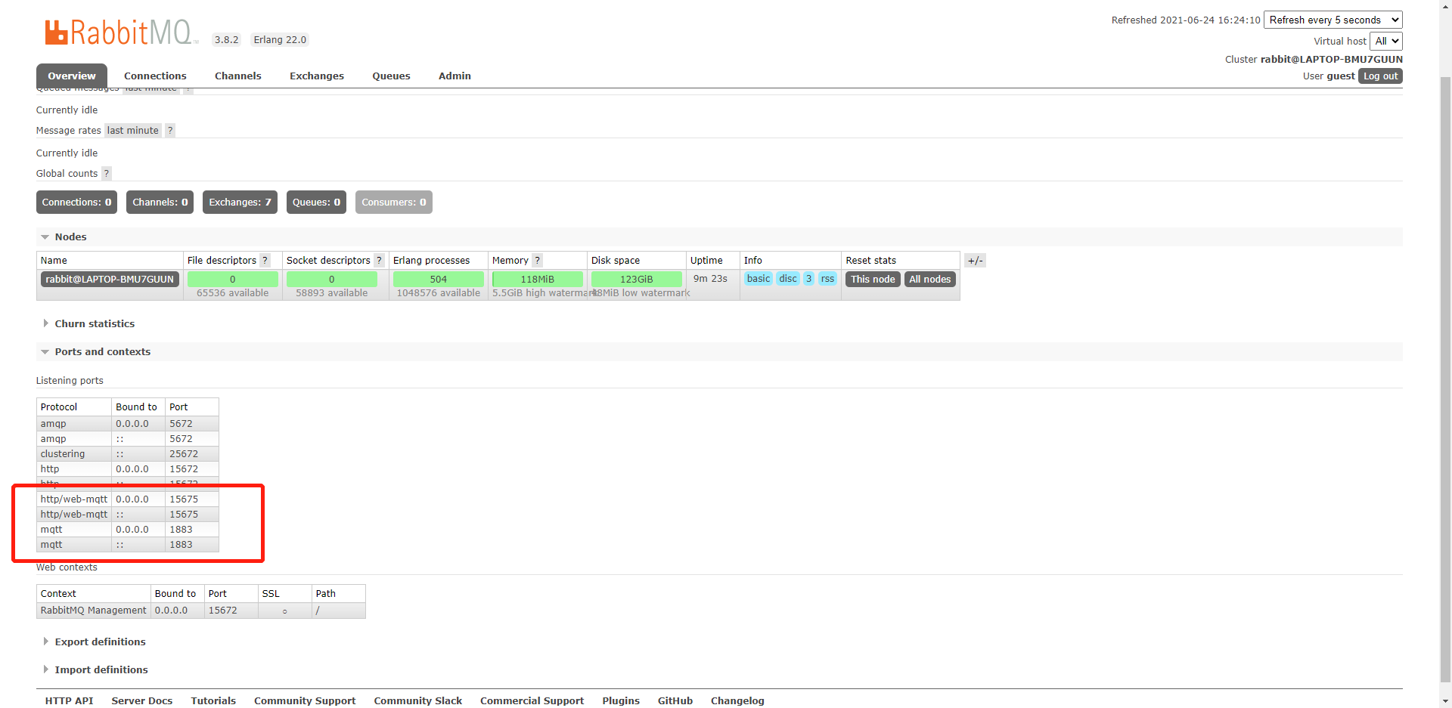Open node rabbit@LAPTOP-BMU7GUUN details
The image size is (1452, 708).
(110, 280)
